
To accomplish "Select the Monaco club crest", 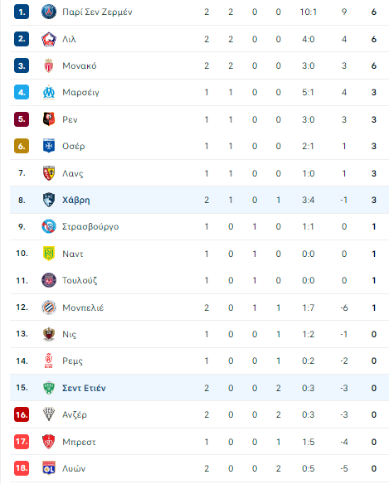I will 49,65.
